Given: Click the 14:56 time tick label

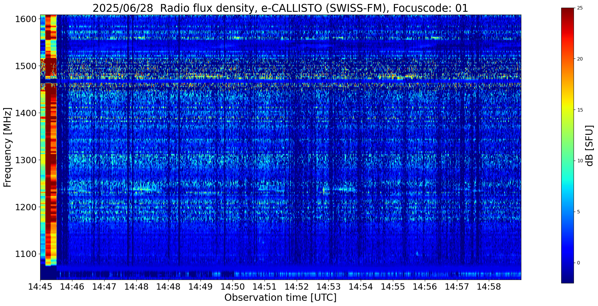Looking at the screenshot, I should (x=425, y=286).
